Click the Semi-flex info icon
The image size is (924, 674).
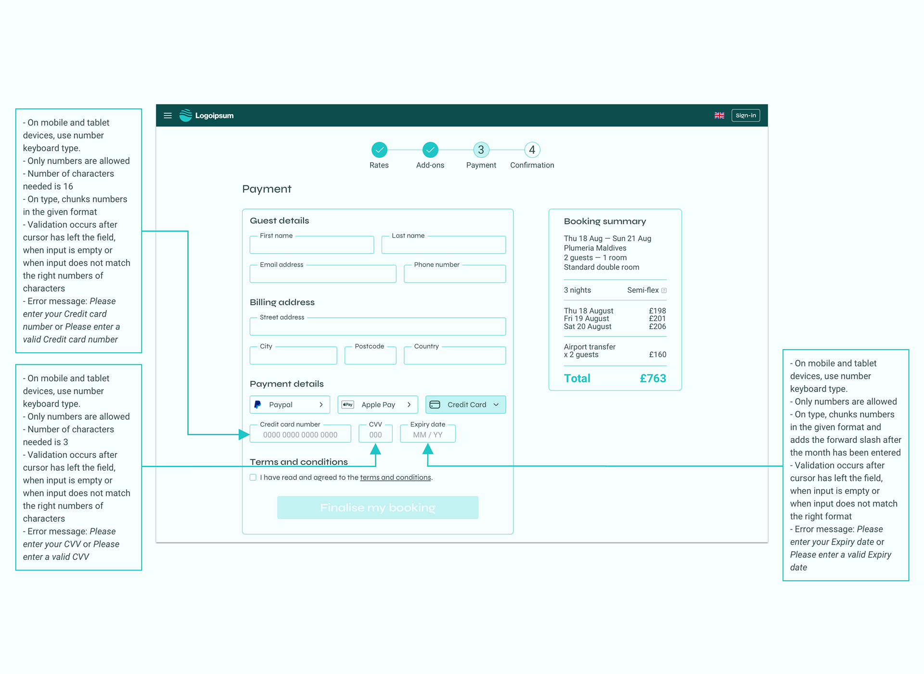click(x=664, y=290)
